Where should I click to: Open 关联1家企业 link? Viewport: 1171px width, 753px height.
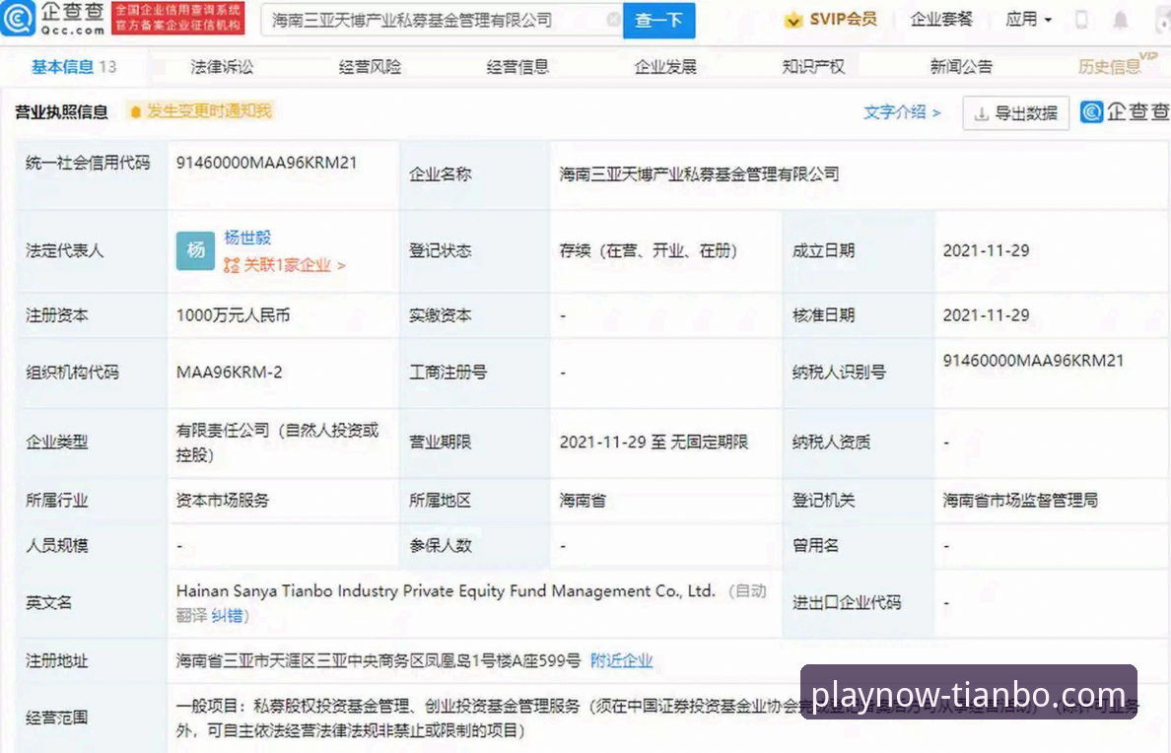[285, 265]
